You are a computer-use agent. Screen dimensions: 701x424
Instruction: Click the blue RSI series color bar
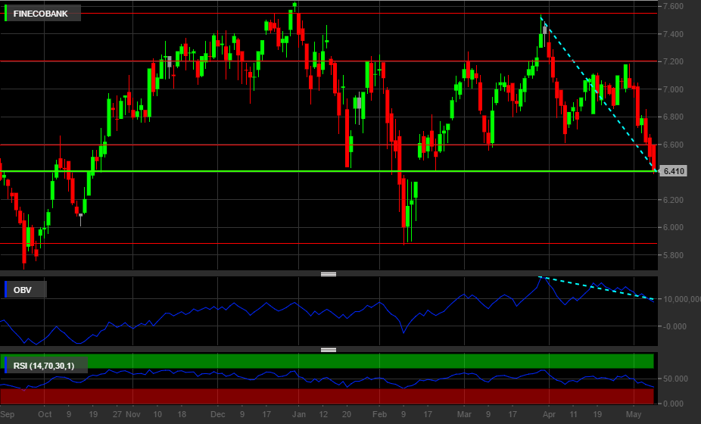pos(6,366)
